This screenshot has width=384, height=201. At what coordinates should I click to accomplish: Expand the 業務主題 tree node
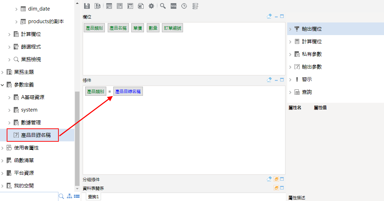click(x=3, y=72)
